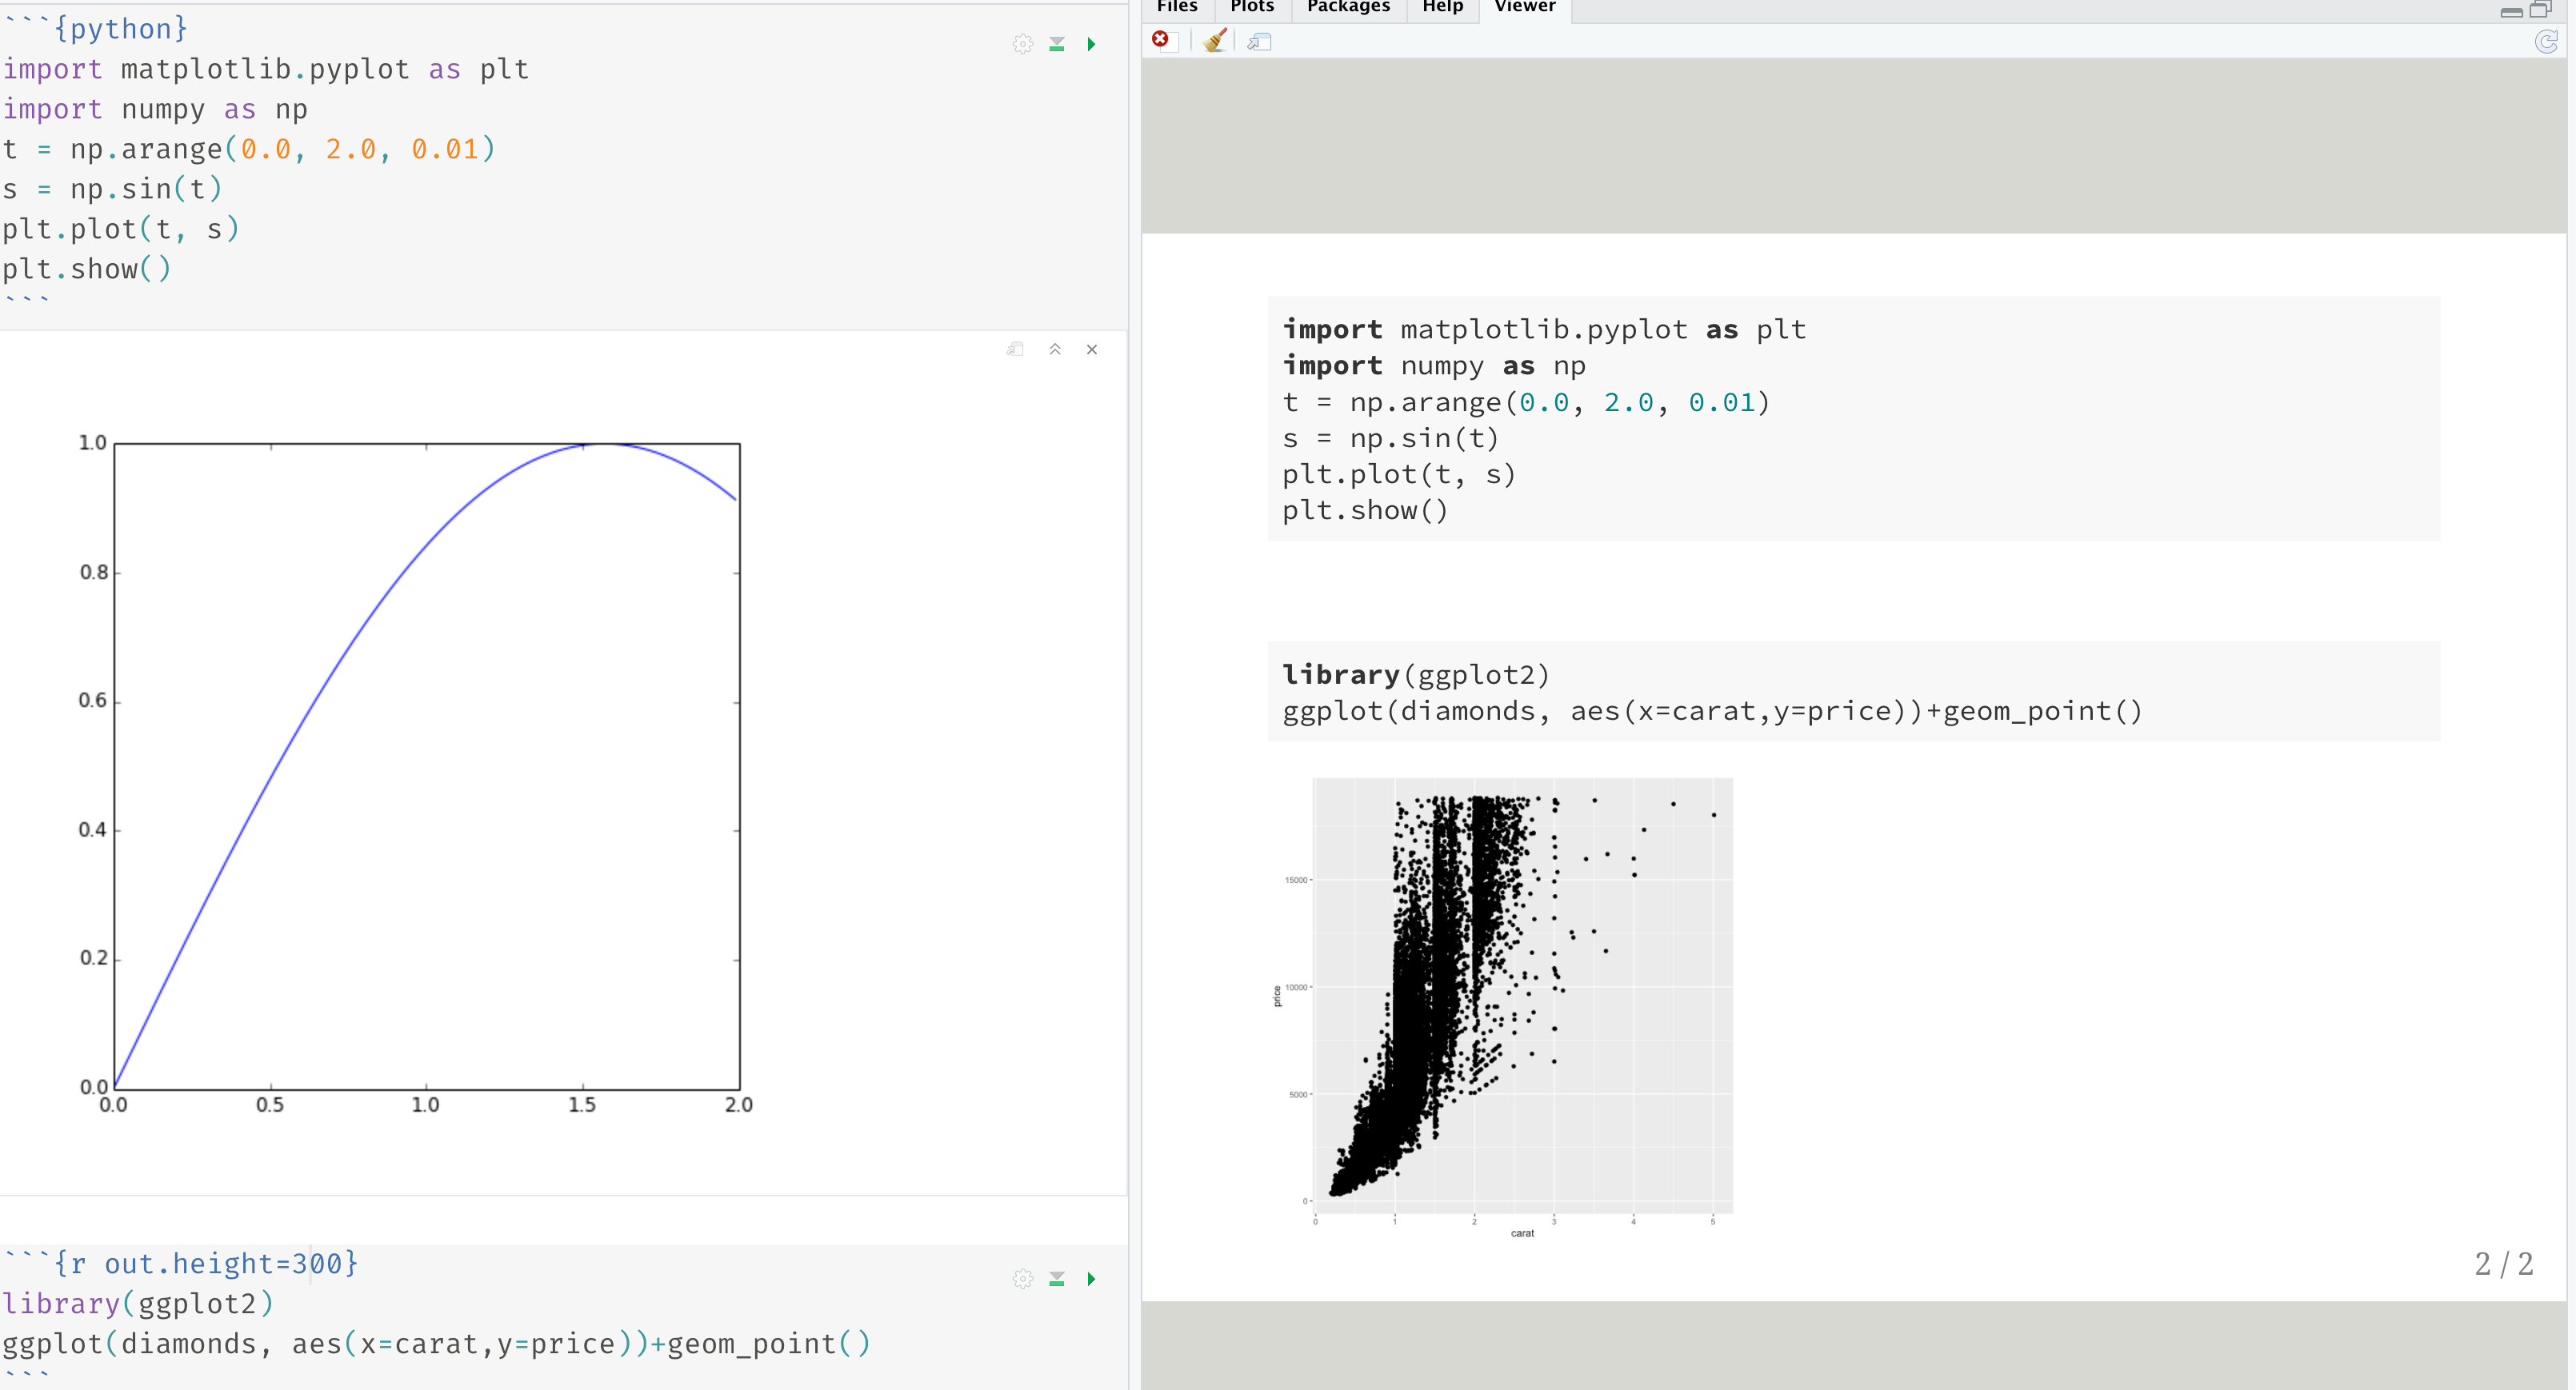Open python chunk options gear
The height and width of the screenshot is (1390, 2576).
click(1022, 44)
